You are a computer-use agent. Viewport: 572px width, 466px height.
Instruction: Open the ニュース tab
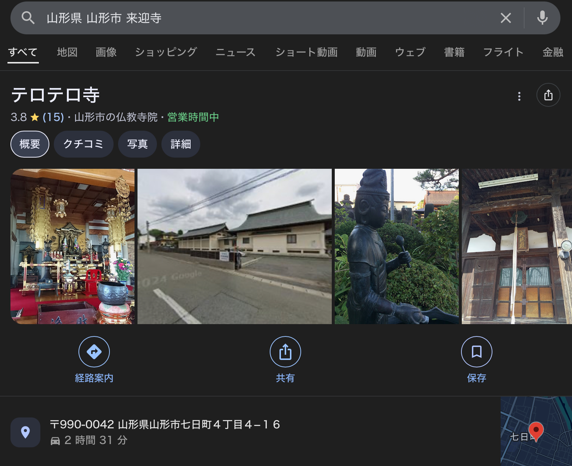click(x=235, y=52)
